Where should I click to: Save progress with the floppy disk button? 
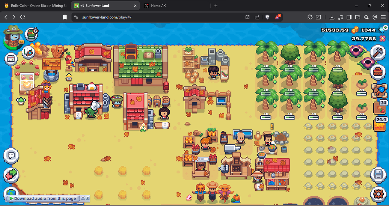click(x=378, y=175)
